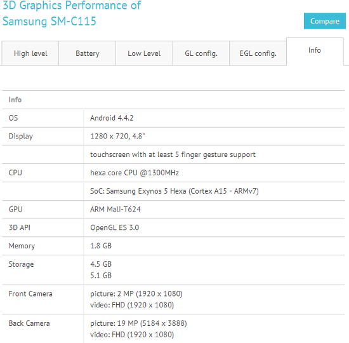
Task: Click picture: 19 MP (5184 x 3888) text
Action: 138,323
